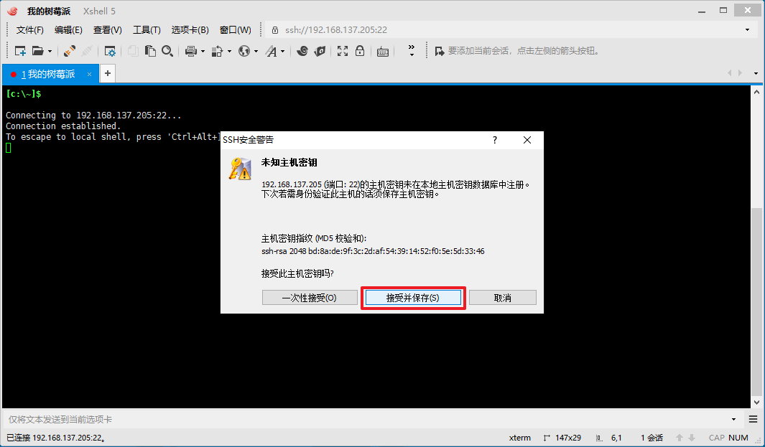Open the address bar dropdown arrow
Screen dimensions: 765x447
(x=747, y=30)
